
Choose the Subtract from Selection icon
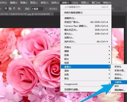tap(14, 9)
